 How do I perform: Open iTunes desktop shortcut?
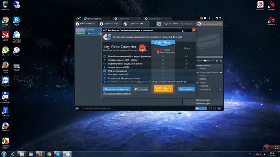(x=17, y=51)
